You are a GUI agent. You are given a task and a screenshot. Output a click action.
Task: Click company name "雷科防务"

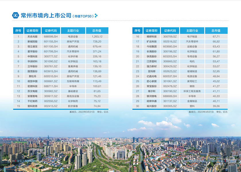(32, 106)
